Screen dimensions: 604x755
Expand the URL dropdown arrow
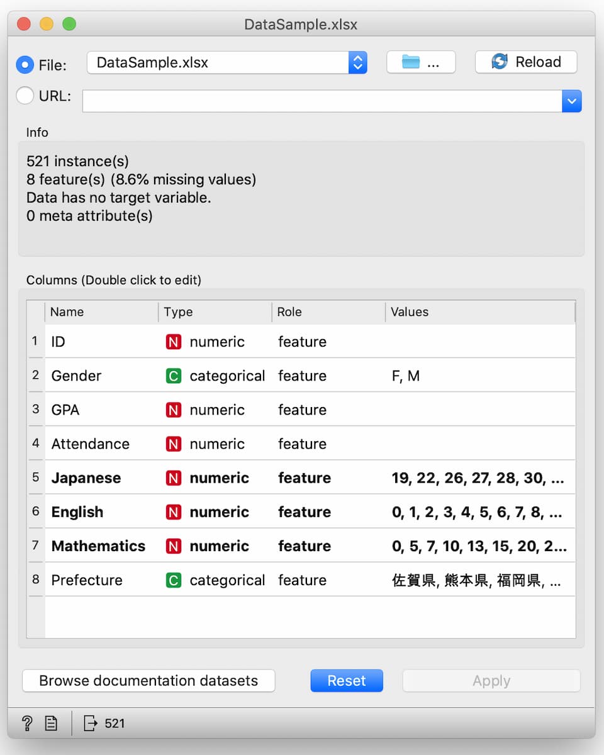pos(571,101)
